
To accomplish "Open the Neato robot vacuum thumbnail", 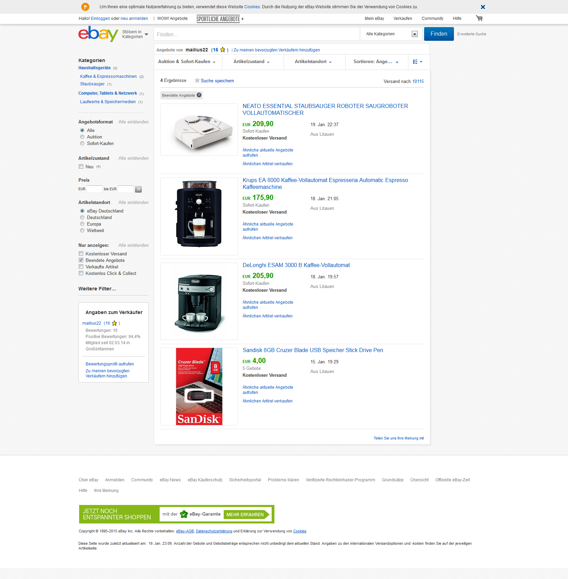I will [199, 130].
